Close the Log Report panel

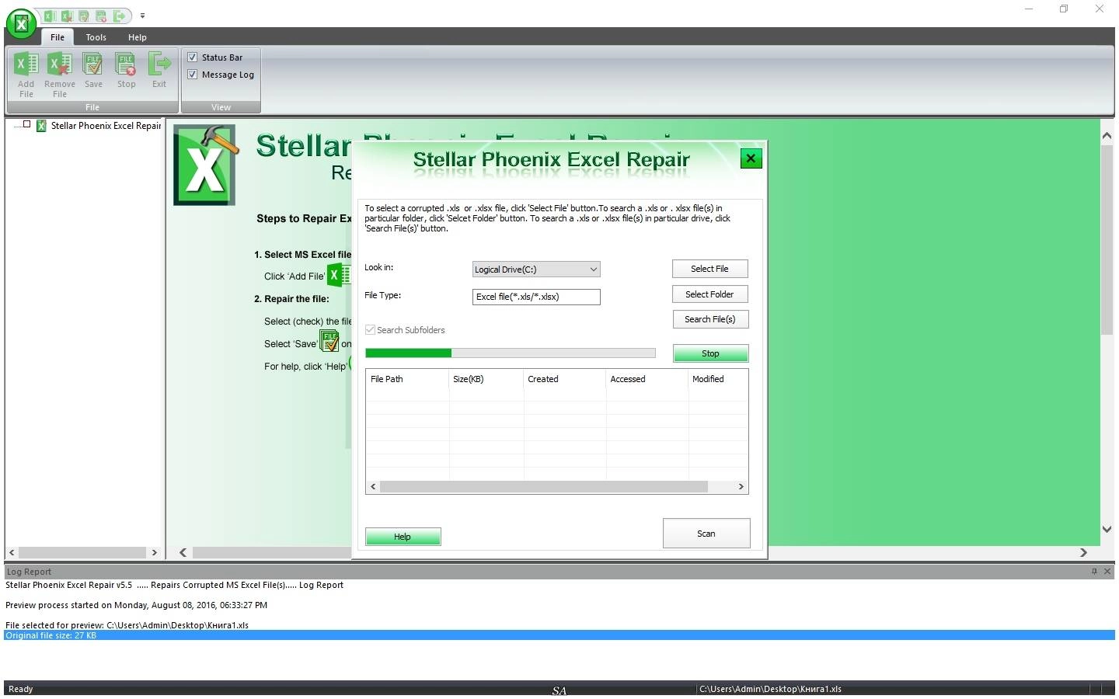[x=1107, y=571]
